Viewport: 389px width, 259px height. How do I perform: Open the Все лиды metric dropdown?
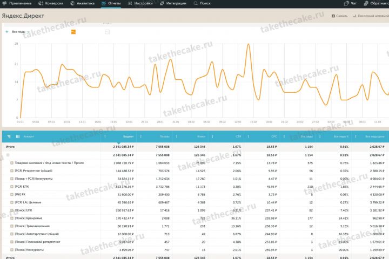[21, 32]
